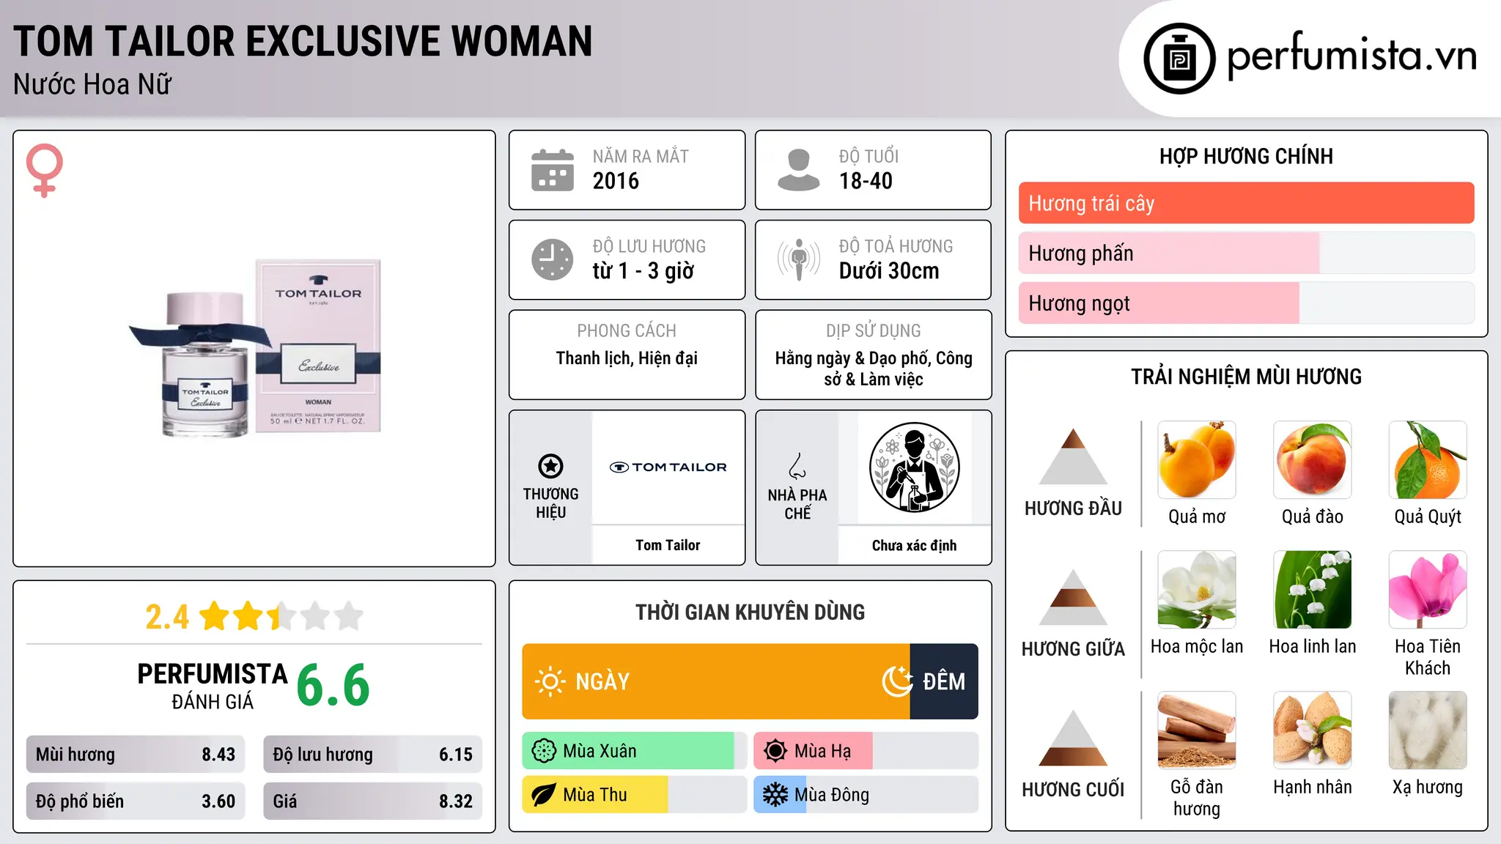Click the Hương phấn accord bar
The width and height of the screenshot is (1501, 844).
(x=1246, y=253)
